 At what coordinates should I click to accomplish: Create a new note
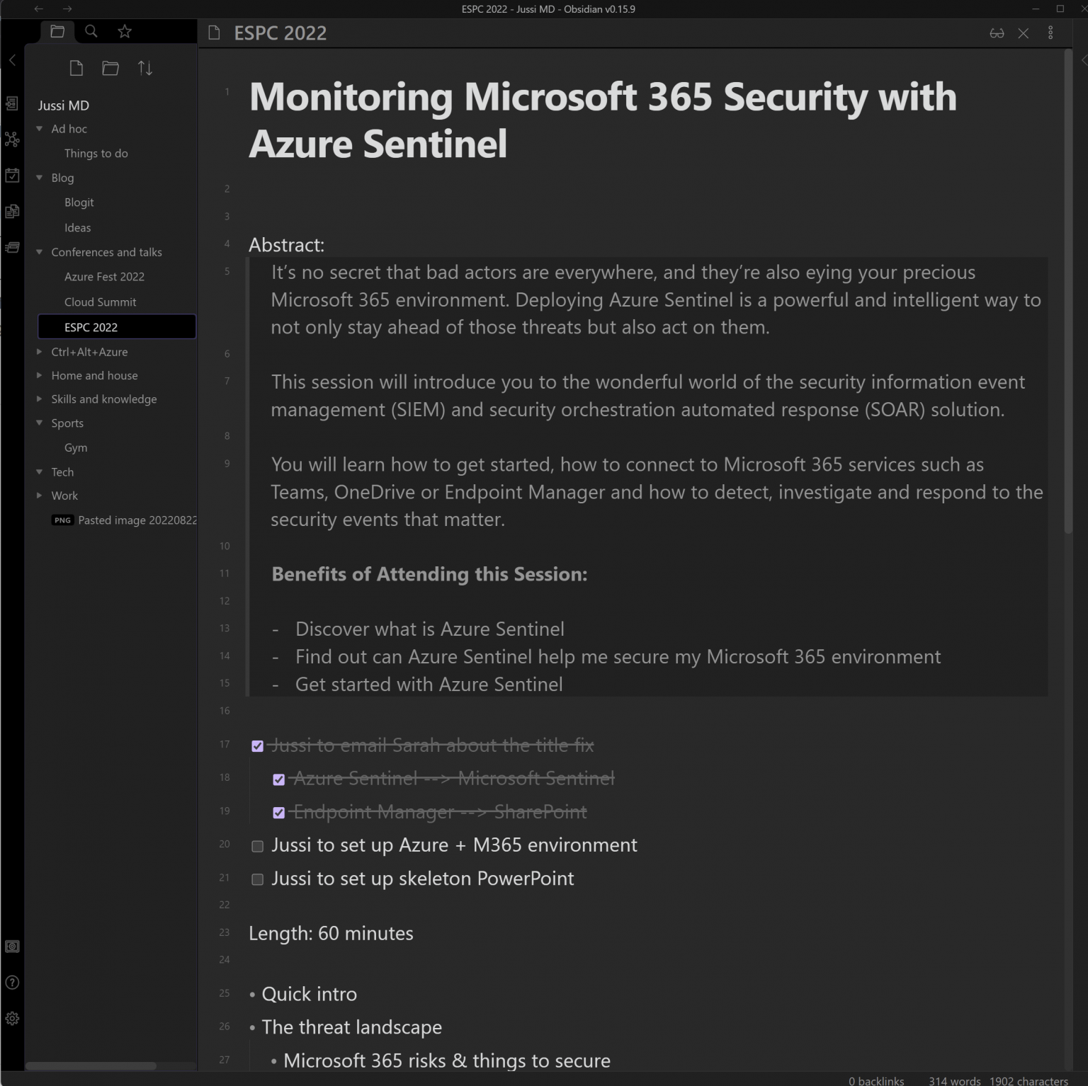click(x=76, y=68)
